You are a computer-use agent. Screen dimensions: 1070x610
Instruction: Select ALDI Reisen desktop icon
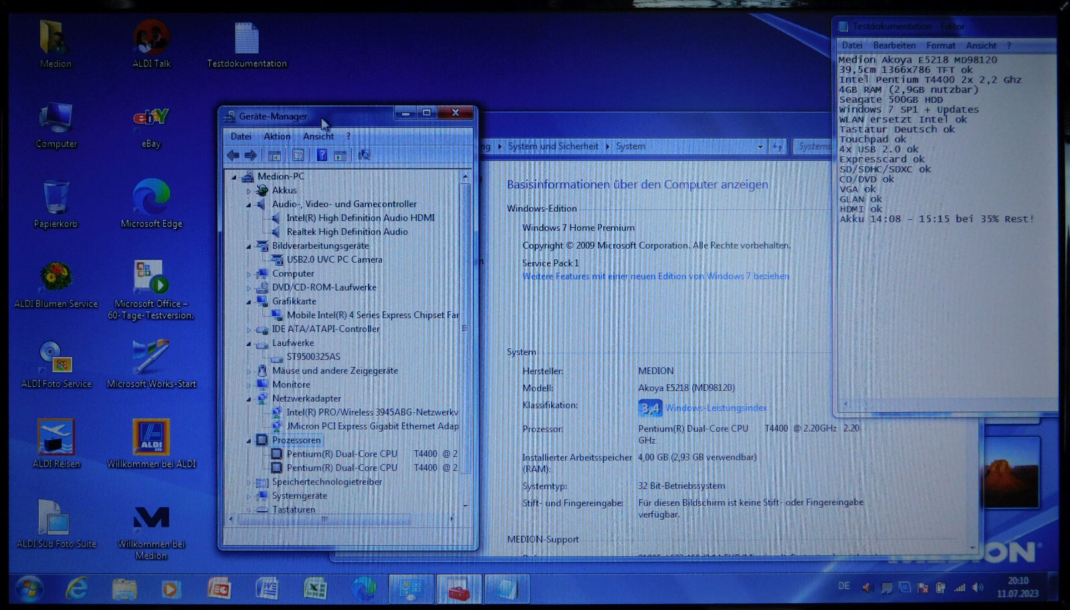click(x=56, y=444)
